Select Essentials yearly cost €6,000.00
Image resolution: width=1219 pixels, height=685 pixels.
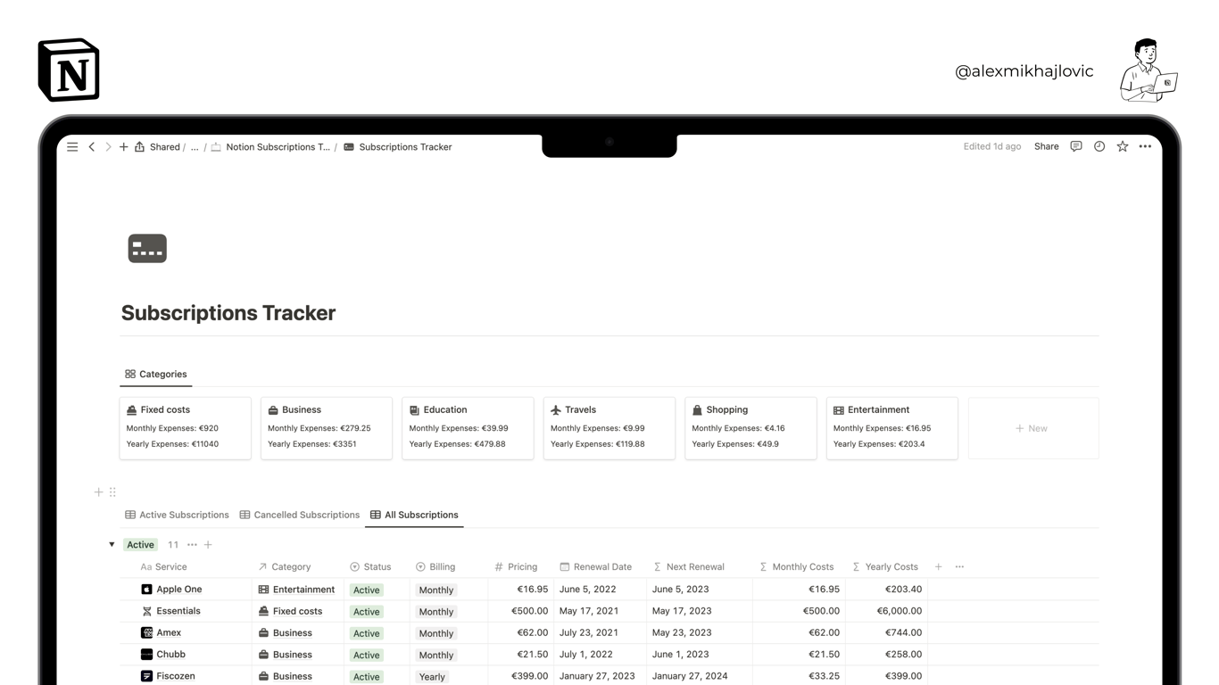(x=899, y=611)
